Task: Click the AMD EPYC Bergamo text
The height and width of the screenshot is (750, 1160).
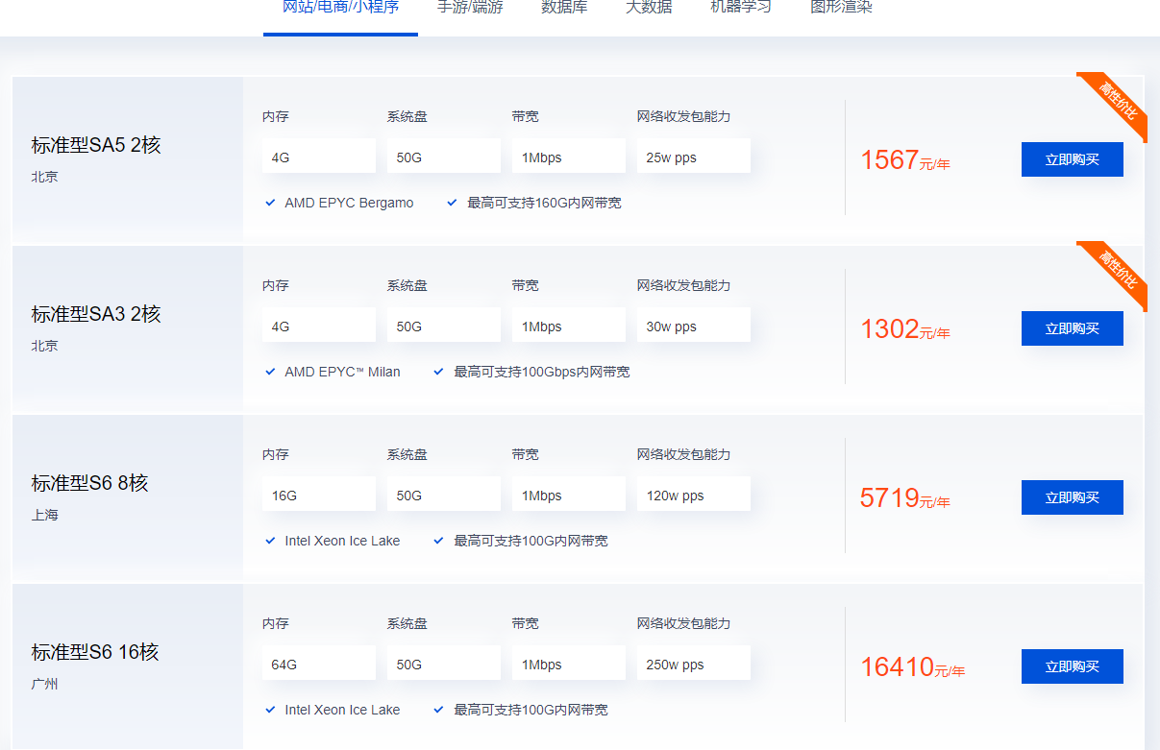Action: point(349,203)
